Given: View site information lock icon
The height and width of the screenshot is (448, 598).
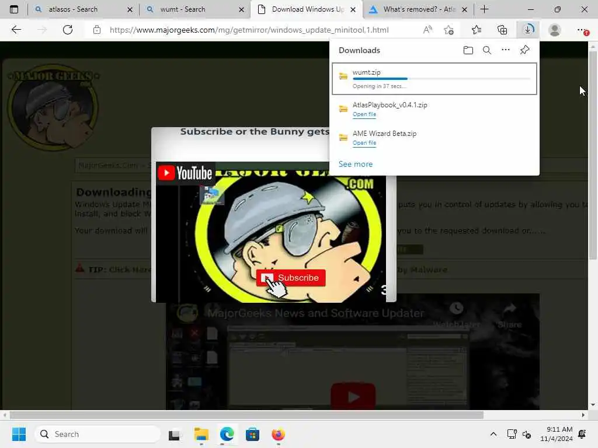Looking at the screenshot, I should coord(97,30).
